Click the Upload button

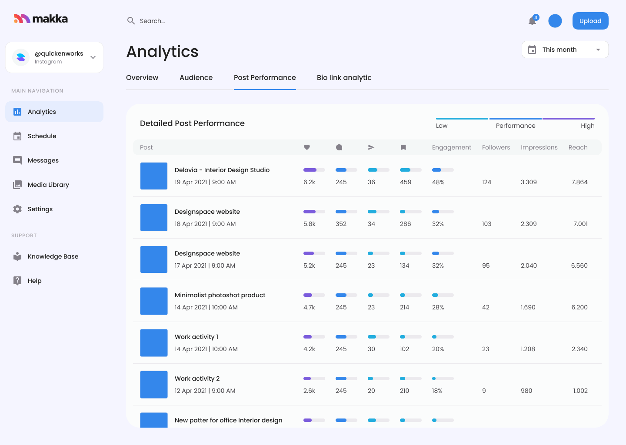coord(590,21)
